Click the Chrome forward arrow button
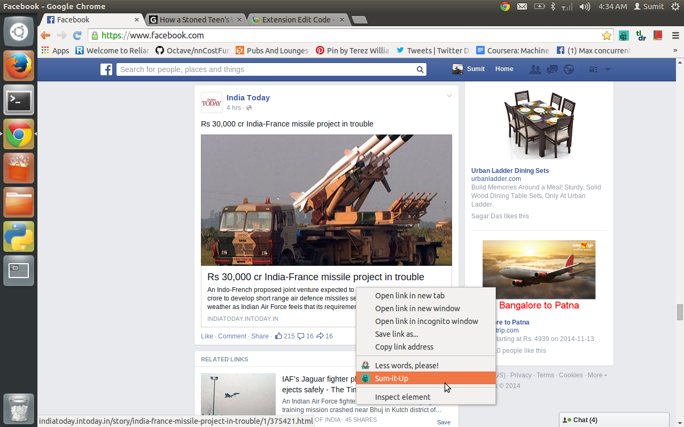Image resolution: width=684 pixels, height=427 pixels. [x=61, y=35]
